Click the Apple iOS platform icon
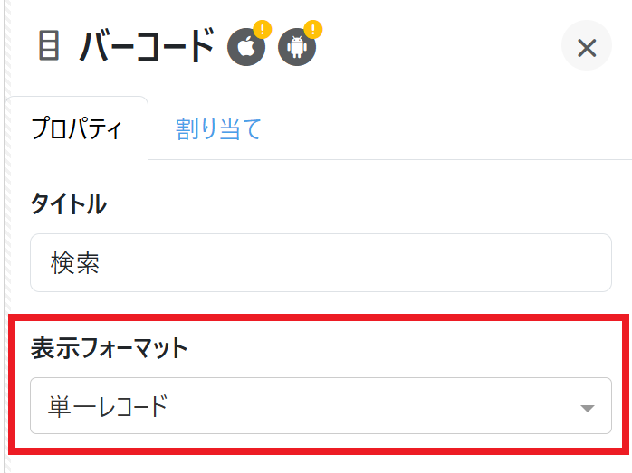The height and width of the screenshot is (473, 632). (x=245, y=47)
